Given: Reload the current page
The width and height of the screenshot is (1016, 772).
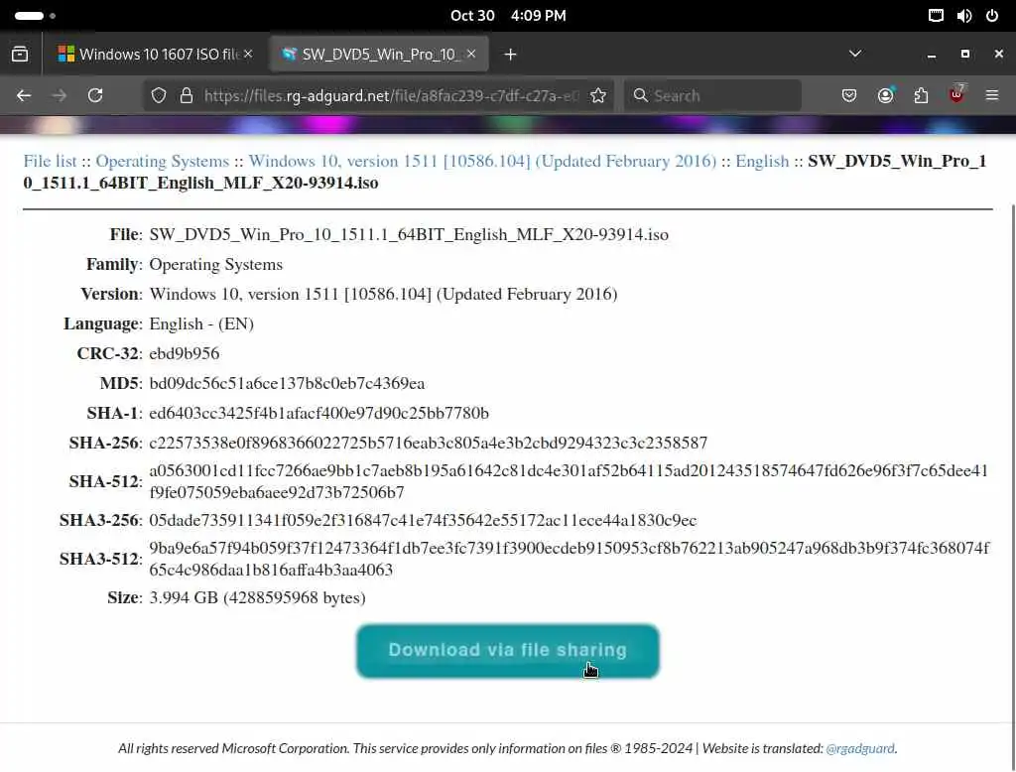Looking at the screenshot, I should click(95, 96).
